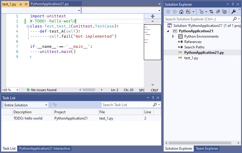This screenshot has width=242, height=153.
Task: Collapse the PythonApplication21 project node
Action: click(x=168, y=31)
